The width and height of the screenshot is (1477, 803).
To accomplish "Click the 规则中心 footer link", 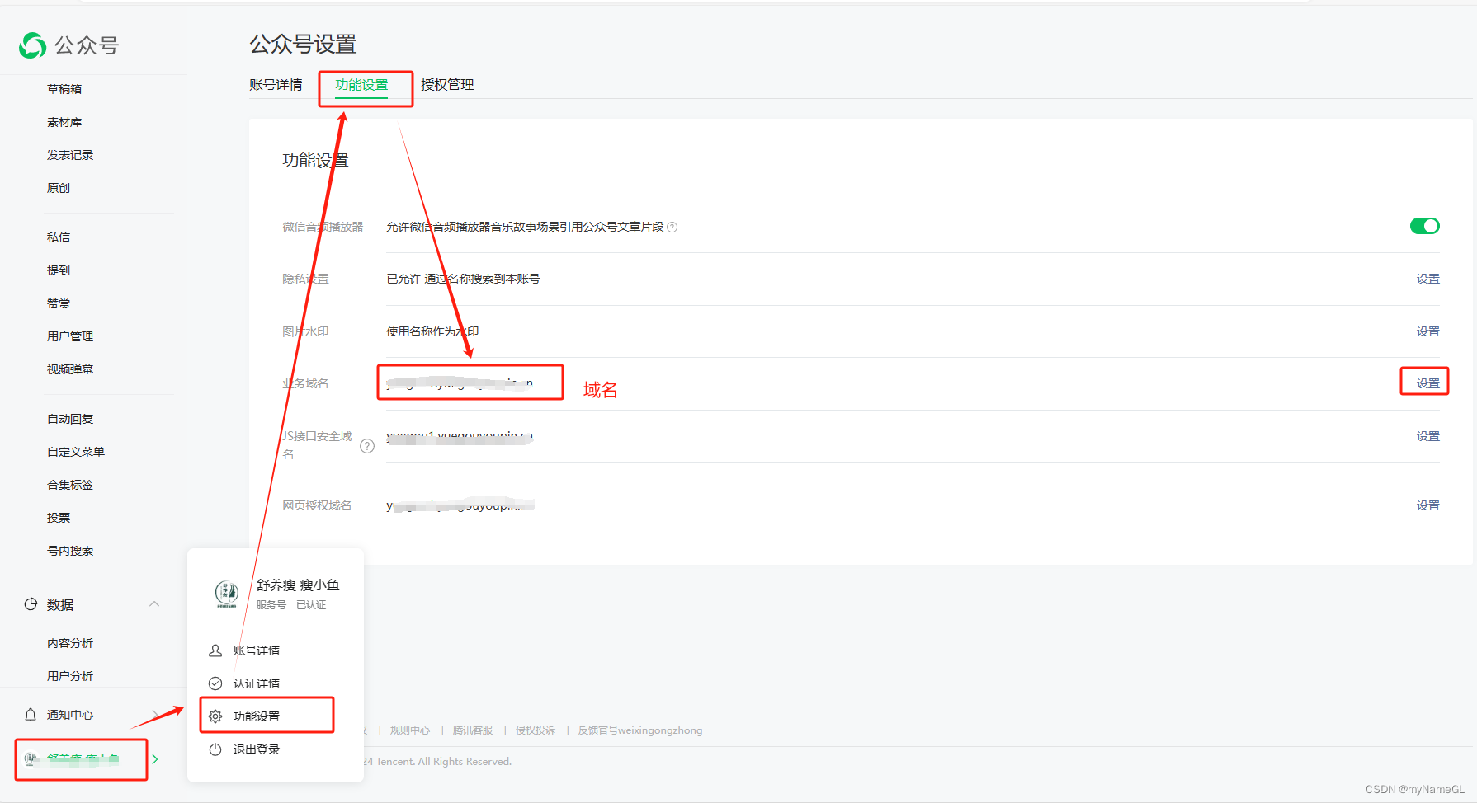I will [x=410, y=730].
